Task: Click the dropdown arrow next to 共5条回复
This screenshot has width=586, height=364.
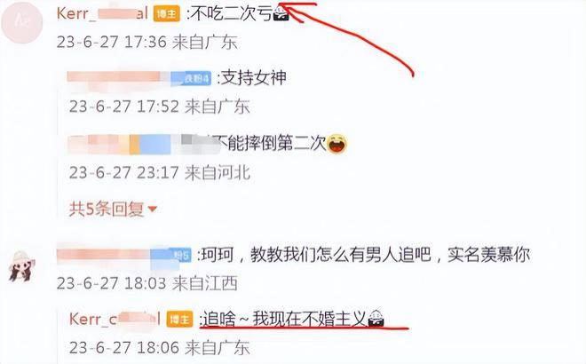Action: (x=153, y=209)
